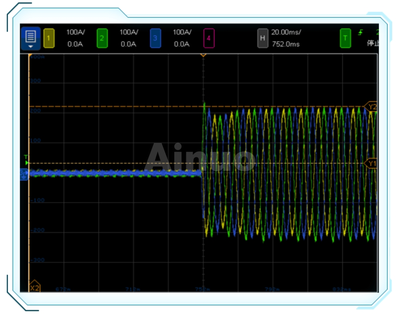The height and width of the screenshot is (314, 399).
Task: Select the rising edge trigger icon
Action: click(x=360, y=32)
